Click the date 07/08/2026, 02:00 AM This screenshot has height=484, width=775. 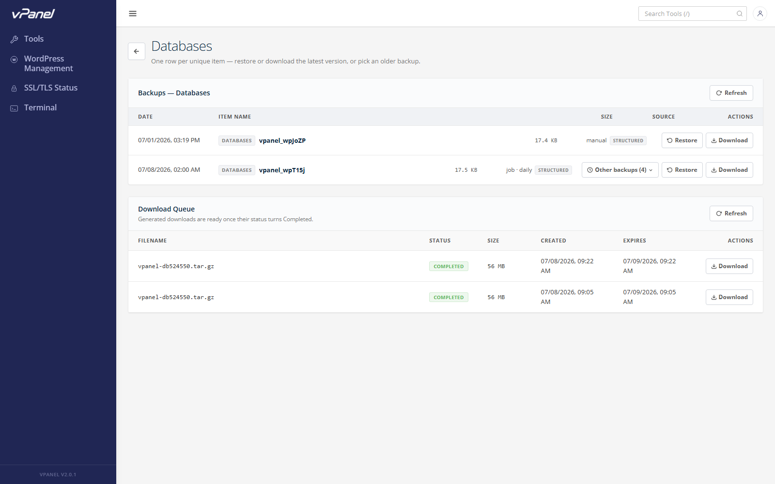click(169, 170)
